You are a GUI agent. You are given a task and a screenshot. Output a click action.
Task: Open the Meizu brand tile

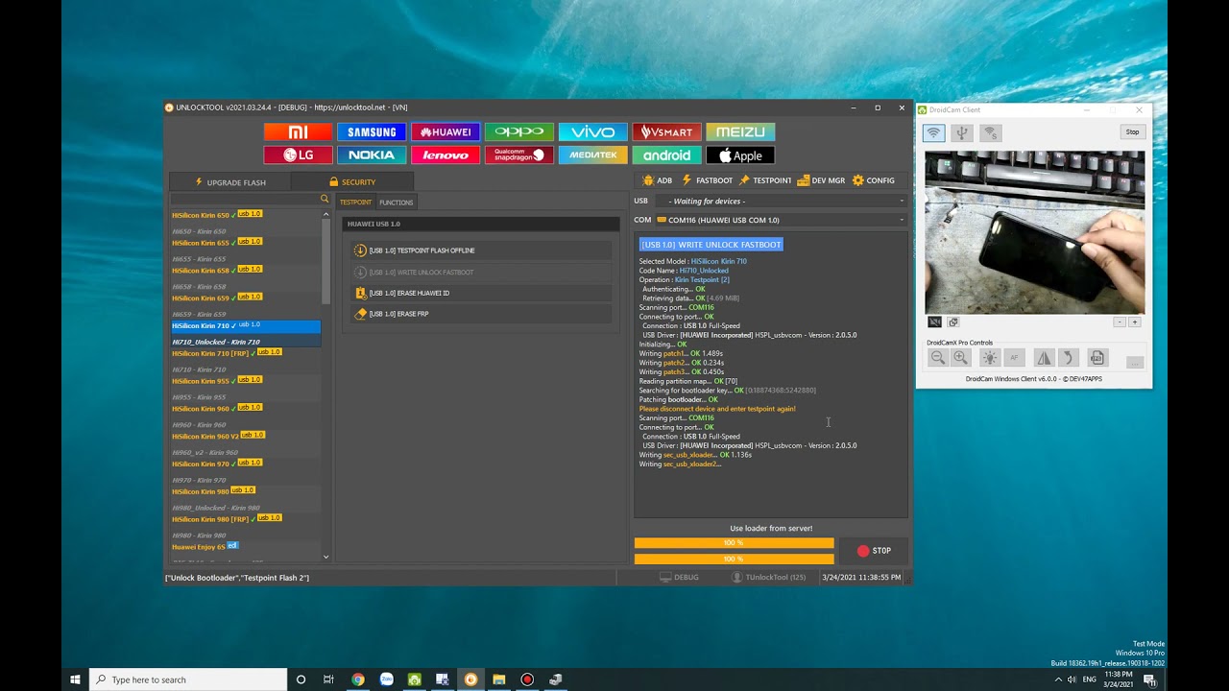click(x=740, y=131)
